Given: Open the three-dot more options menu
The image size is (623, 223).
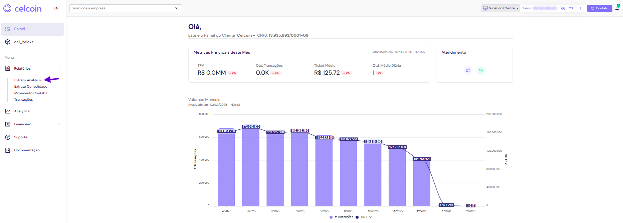Looking at the screenshot, I should [581, 8].
